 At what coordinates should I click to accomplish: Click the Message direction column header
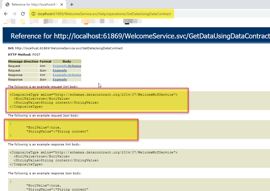pos(23,61)
